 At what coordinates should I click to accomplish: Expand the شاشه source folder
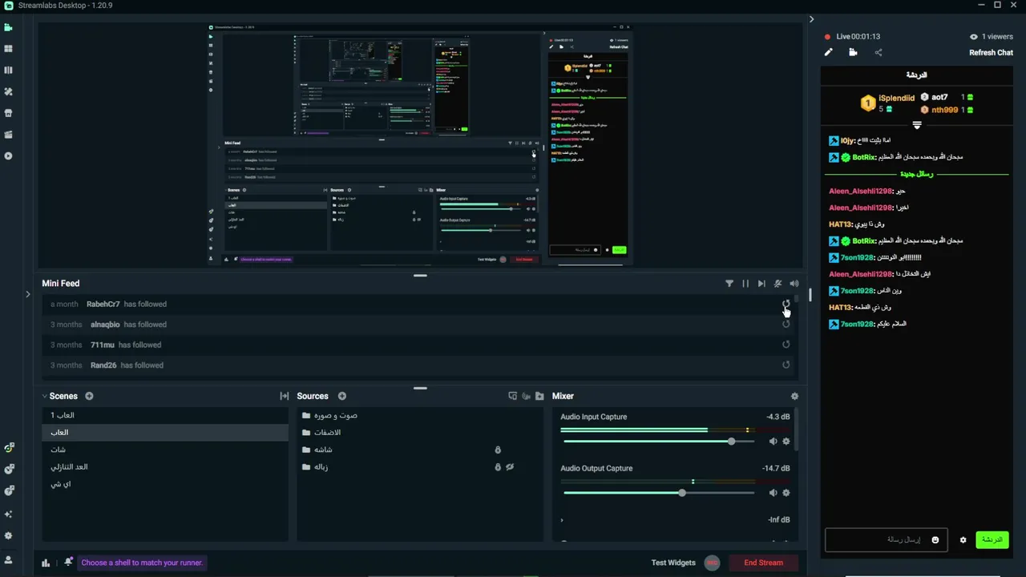[306, 450]
